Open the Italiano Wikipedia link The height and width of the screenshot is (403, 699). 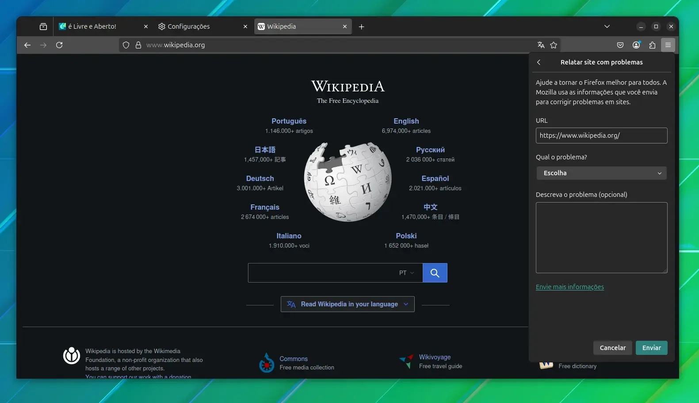(289, 236)
